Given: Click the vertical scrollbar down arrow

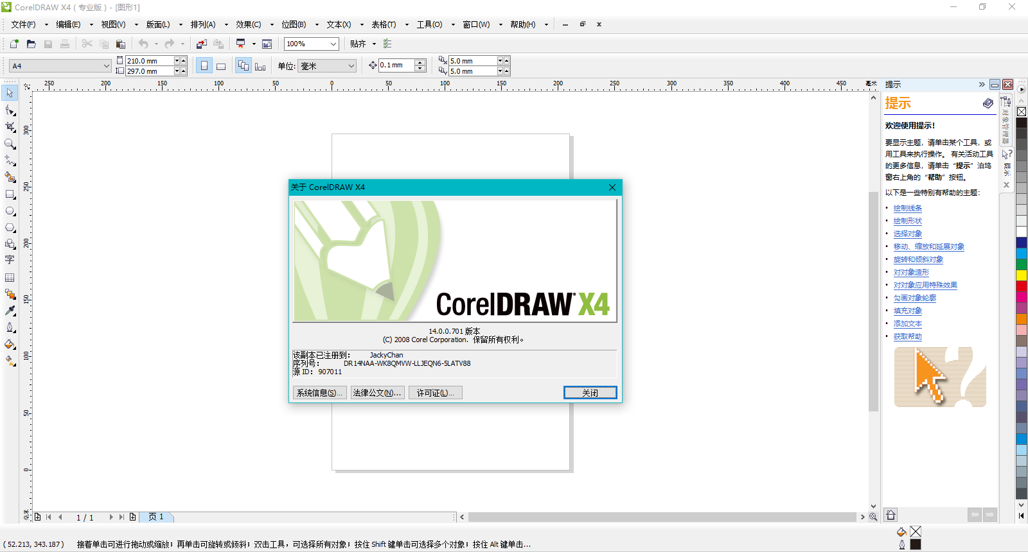Looking at the screenshot, I should coord(873,506).
